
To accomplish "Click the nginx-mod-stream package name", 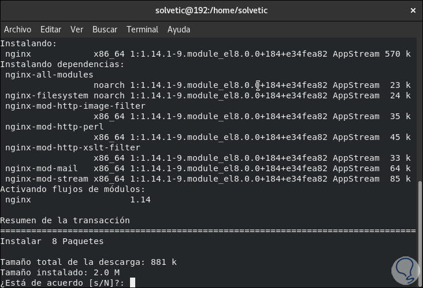I will 47,179.
